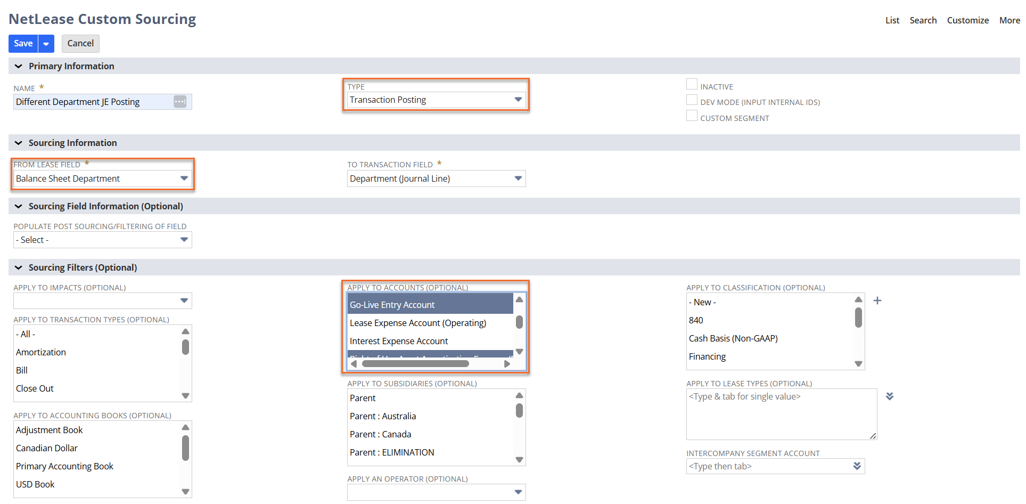Open the Type dropdown
1026x504 pixels.
pos(518,100)
